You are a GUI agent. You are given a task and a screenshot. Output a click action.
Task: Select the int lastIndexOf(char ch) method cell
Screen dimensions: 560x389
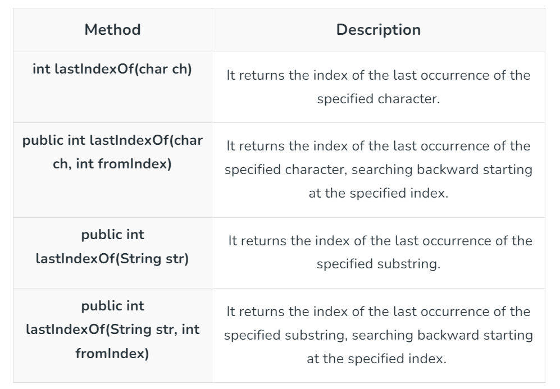[x=112, y=87]
